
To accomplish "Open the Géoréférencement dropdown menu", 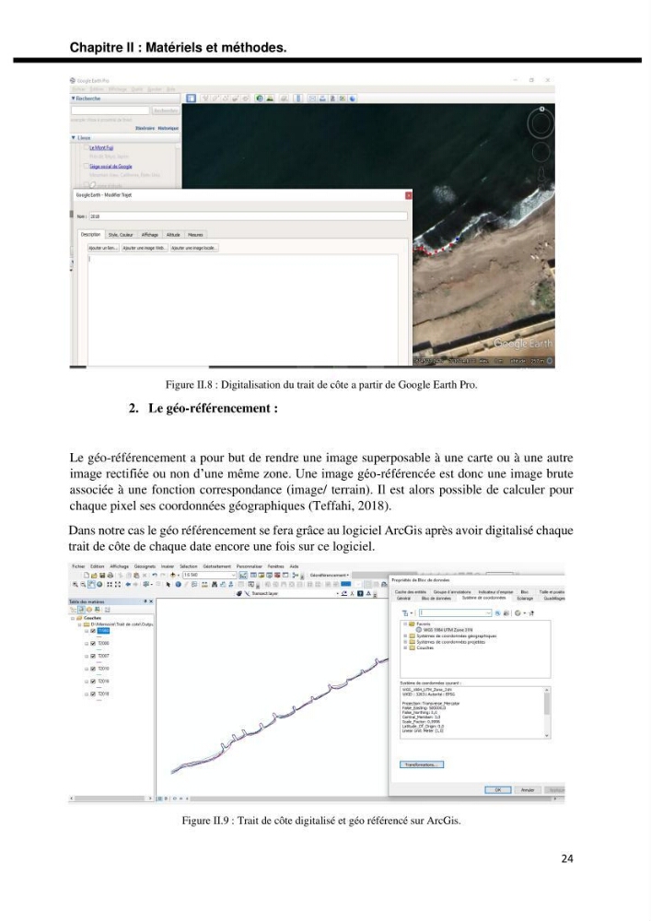I will click(x=330, y=575).
